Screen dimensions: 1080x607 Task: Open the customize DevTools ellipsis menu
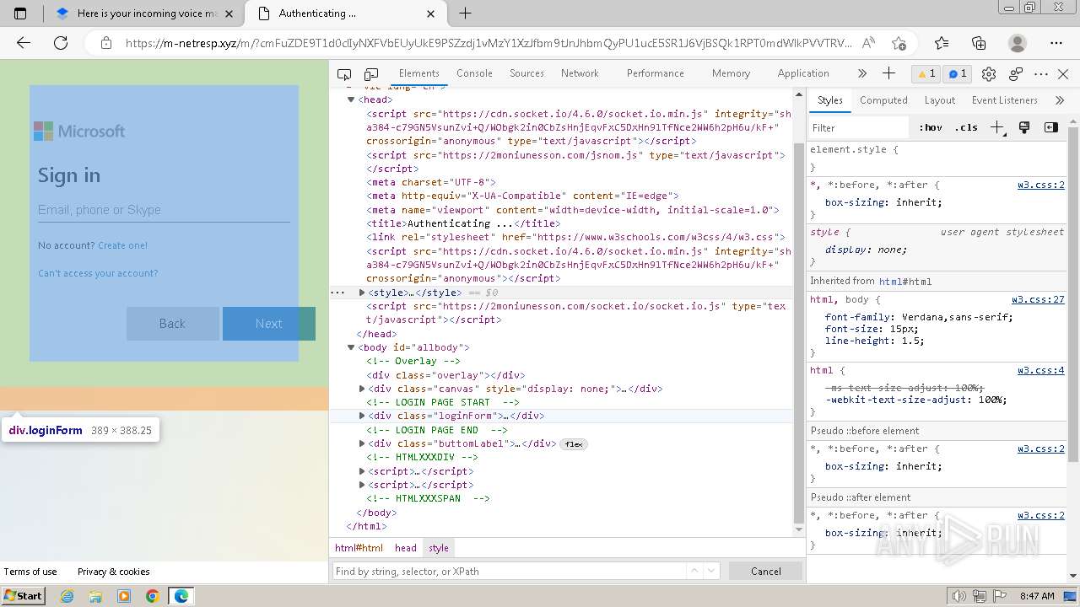(1041, 74)
